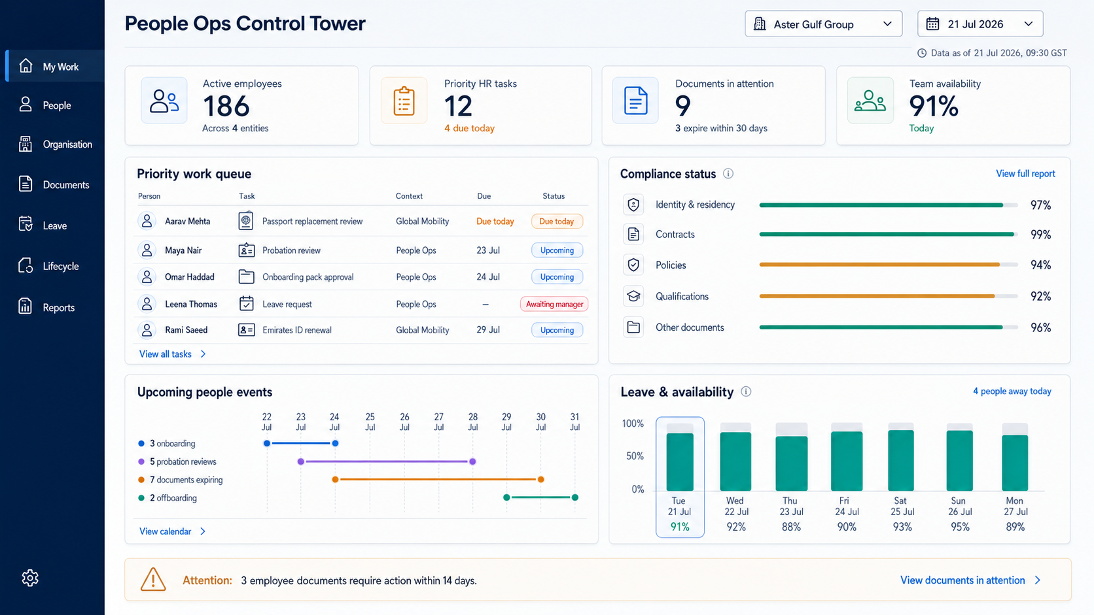Viewport: 1094px width, 615px height.
Task: Click 'Global Mobility' context for Aarav Mehta
Action: pyautogui.click(x=422, y=222)
